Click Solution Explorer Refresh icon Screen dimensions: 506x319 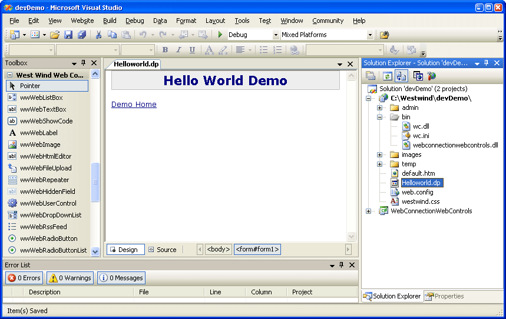(x=387, y=76)
